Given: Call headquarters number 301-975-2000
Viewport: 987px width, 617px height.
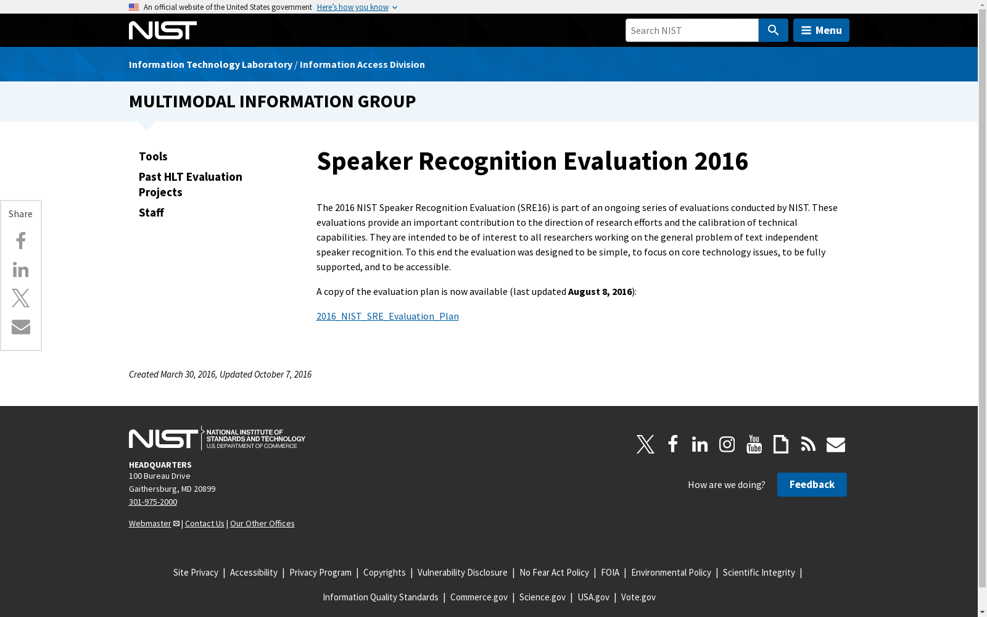Looking at the screenshot, I should click(153, 502).
